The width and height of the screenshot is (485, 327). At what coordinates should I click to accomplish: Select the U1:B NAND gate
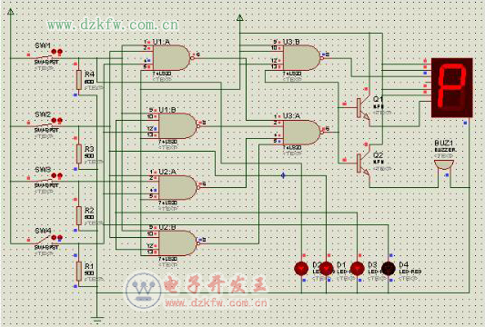(177, 125)
